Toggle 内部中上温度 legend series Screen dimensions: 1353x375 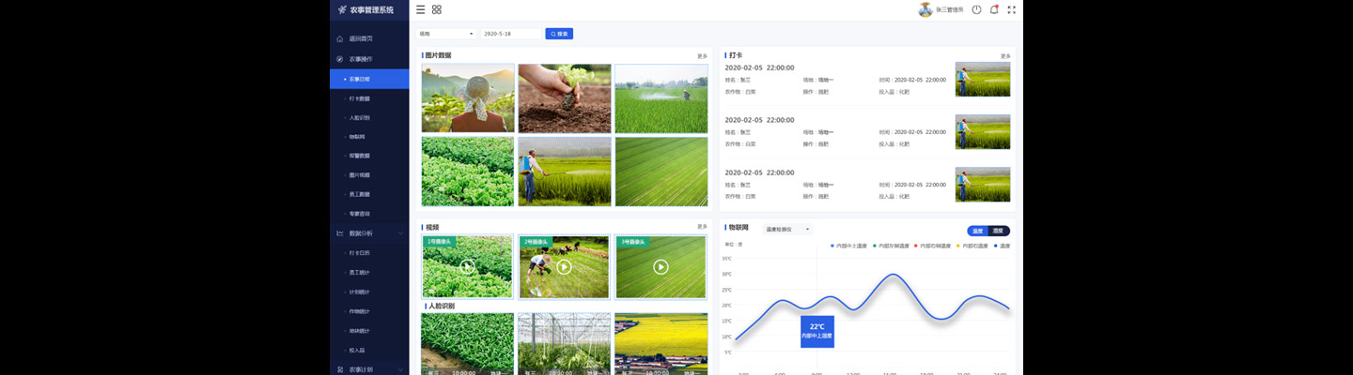[849, 246]
